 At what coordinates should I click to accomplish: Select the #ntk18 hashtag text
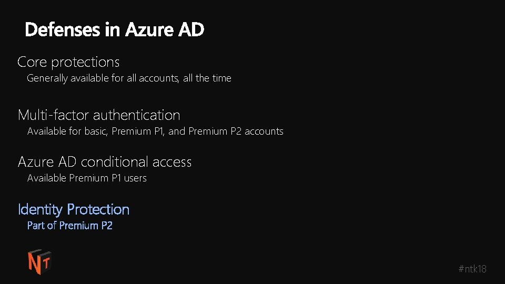(x=472, y=269)
